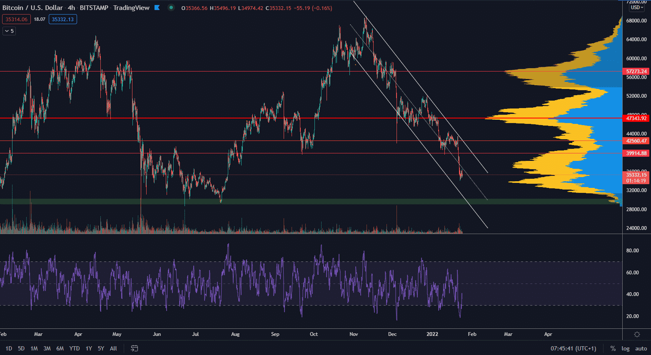
Task: Open timezone menu showing 07:45:41 (UTC+1)
Action: pos(573,348)
